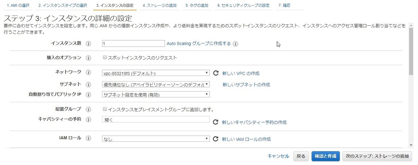Click 新しい VPC の作成 link
The width and height of the screenshot is (418, 165).
(x=241, y=73)
